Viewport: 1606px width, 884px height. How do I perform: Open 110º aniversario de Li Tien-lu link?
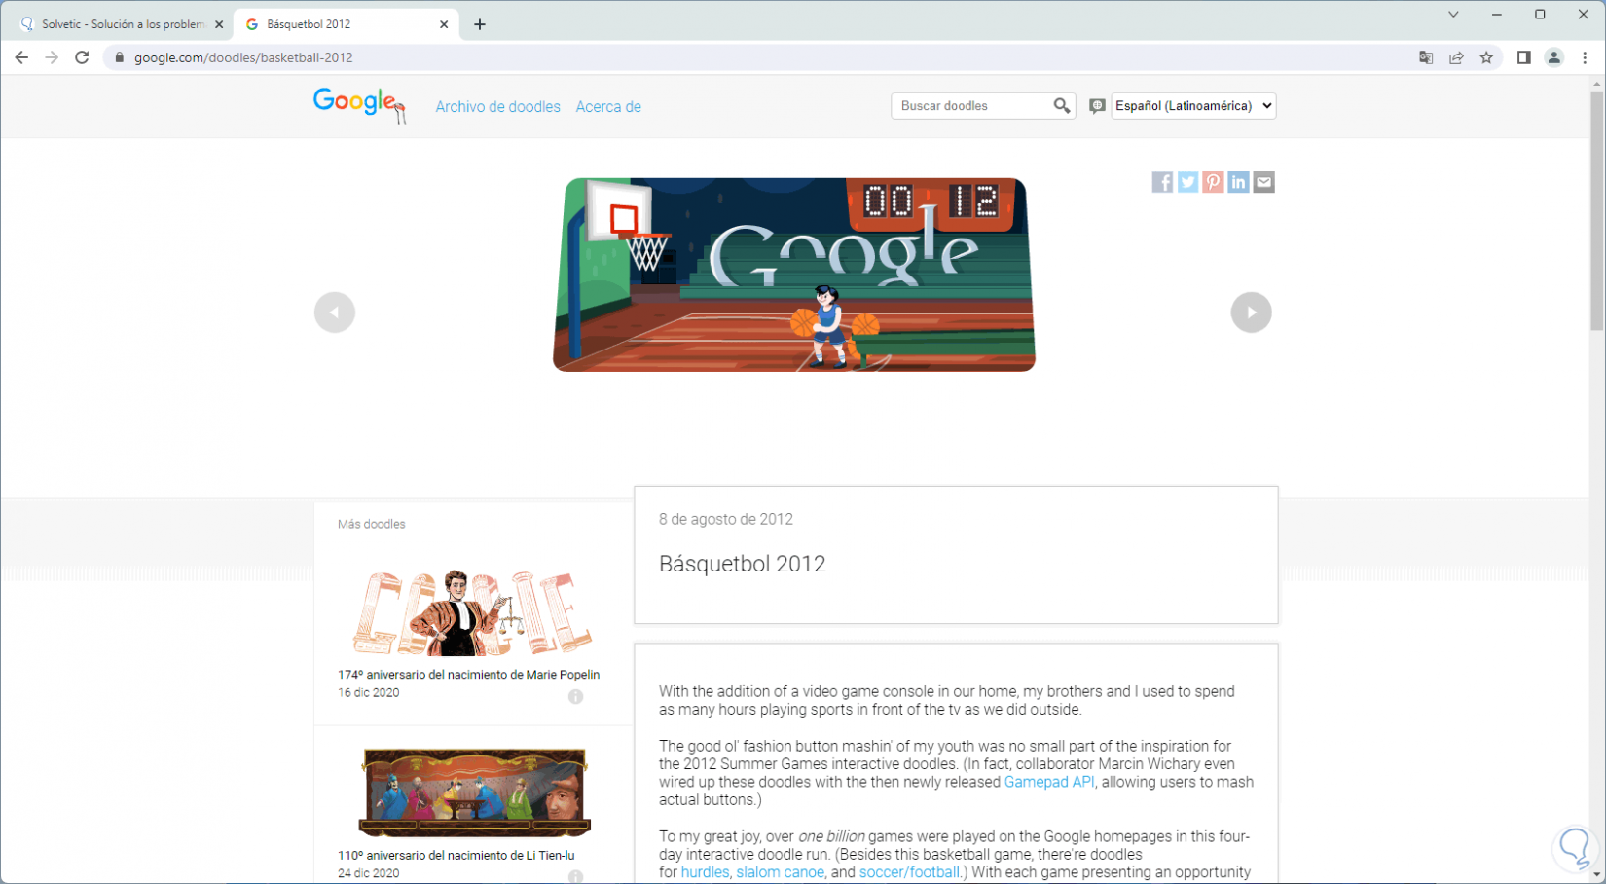coord(456,856)
